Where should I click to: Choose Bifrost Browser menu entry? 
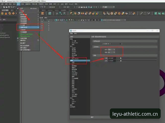click(25, 36)
